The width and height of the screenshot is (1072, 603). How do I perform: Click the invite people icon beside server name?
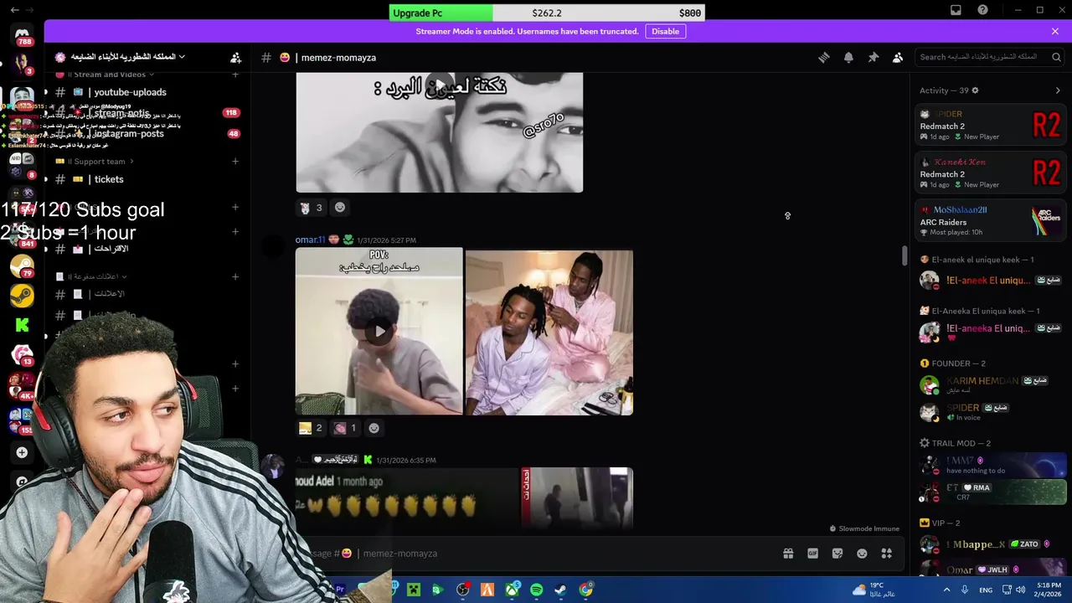point(235,57)
